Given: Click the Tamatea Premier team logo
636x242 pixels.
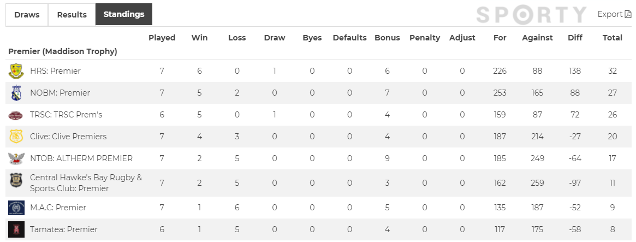Looking at the screenshot, I should (x=16, y=229).
